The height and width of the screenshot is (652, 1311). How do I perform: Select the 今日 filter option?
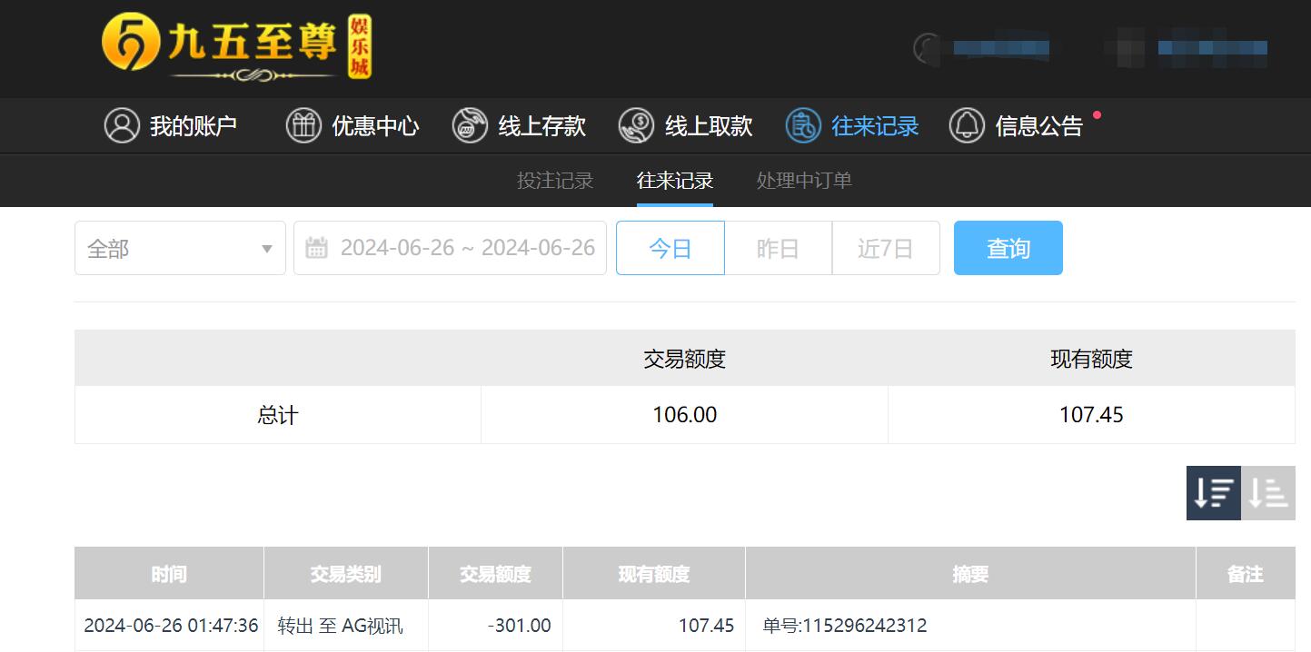[670, 247]
